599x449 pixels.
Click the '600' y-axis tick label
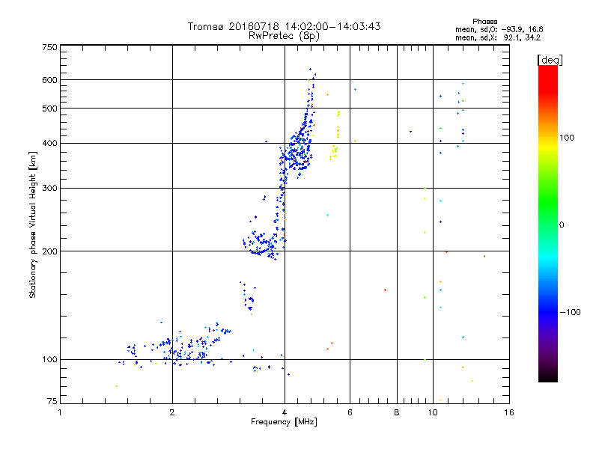(x=49, y=80)
